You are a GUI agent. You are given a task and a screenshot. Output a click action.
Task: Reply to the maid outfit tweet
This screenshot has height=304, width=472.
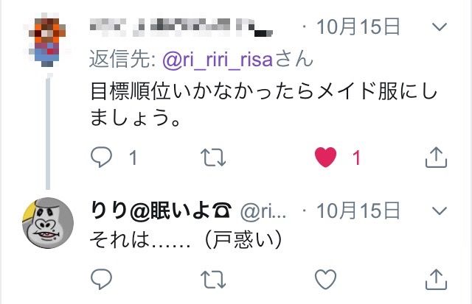pyautogui.click(x=100, y=157)
